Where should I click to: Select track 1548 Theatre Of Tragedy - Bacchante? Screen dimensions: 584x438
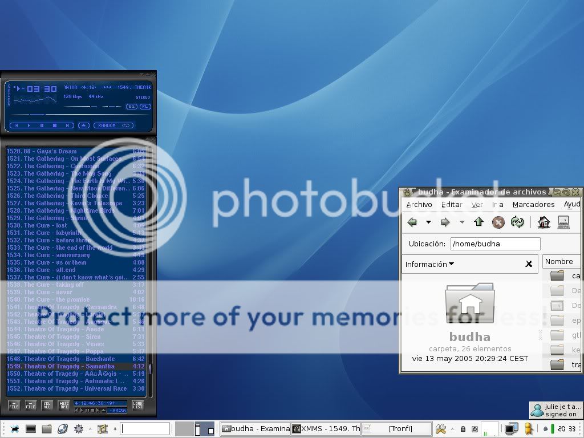click(x=76, y=359)
